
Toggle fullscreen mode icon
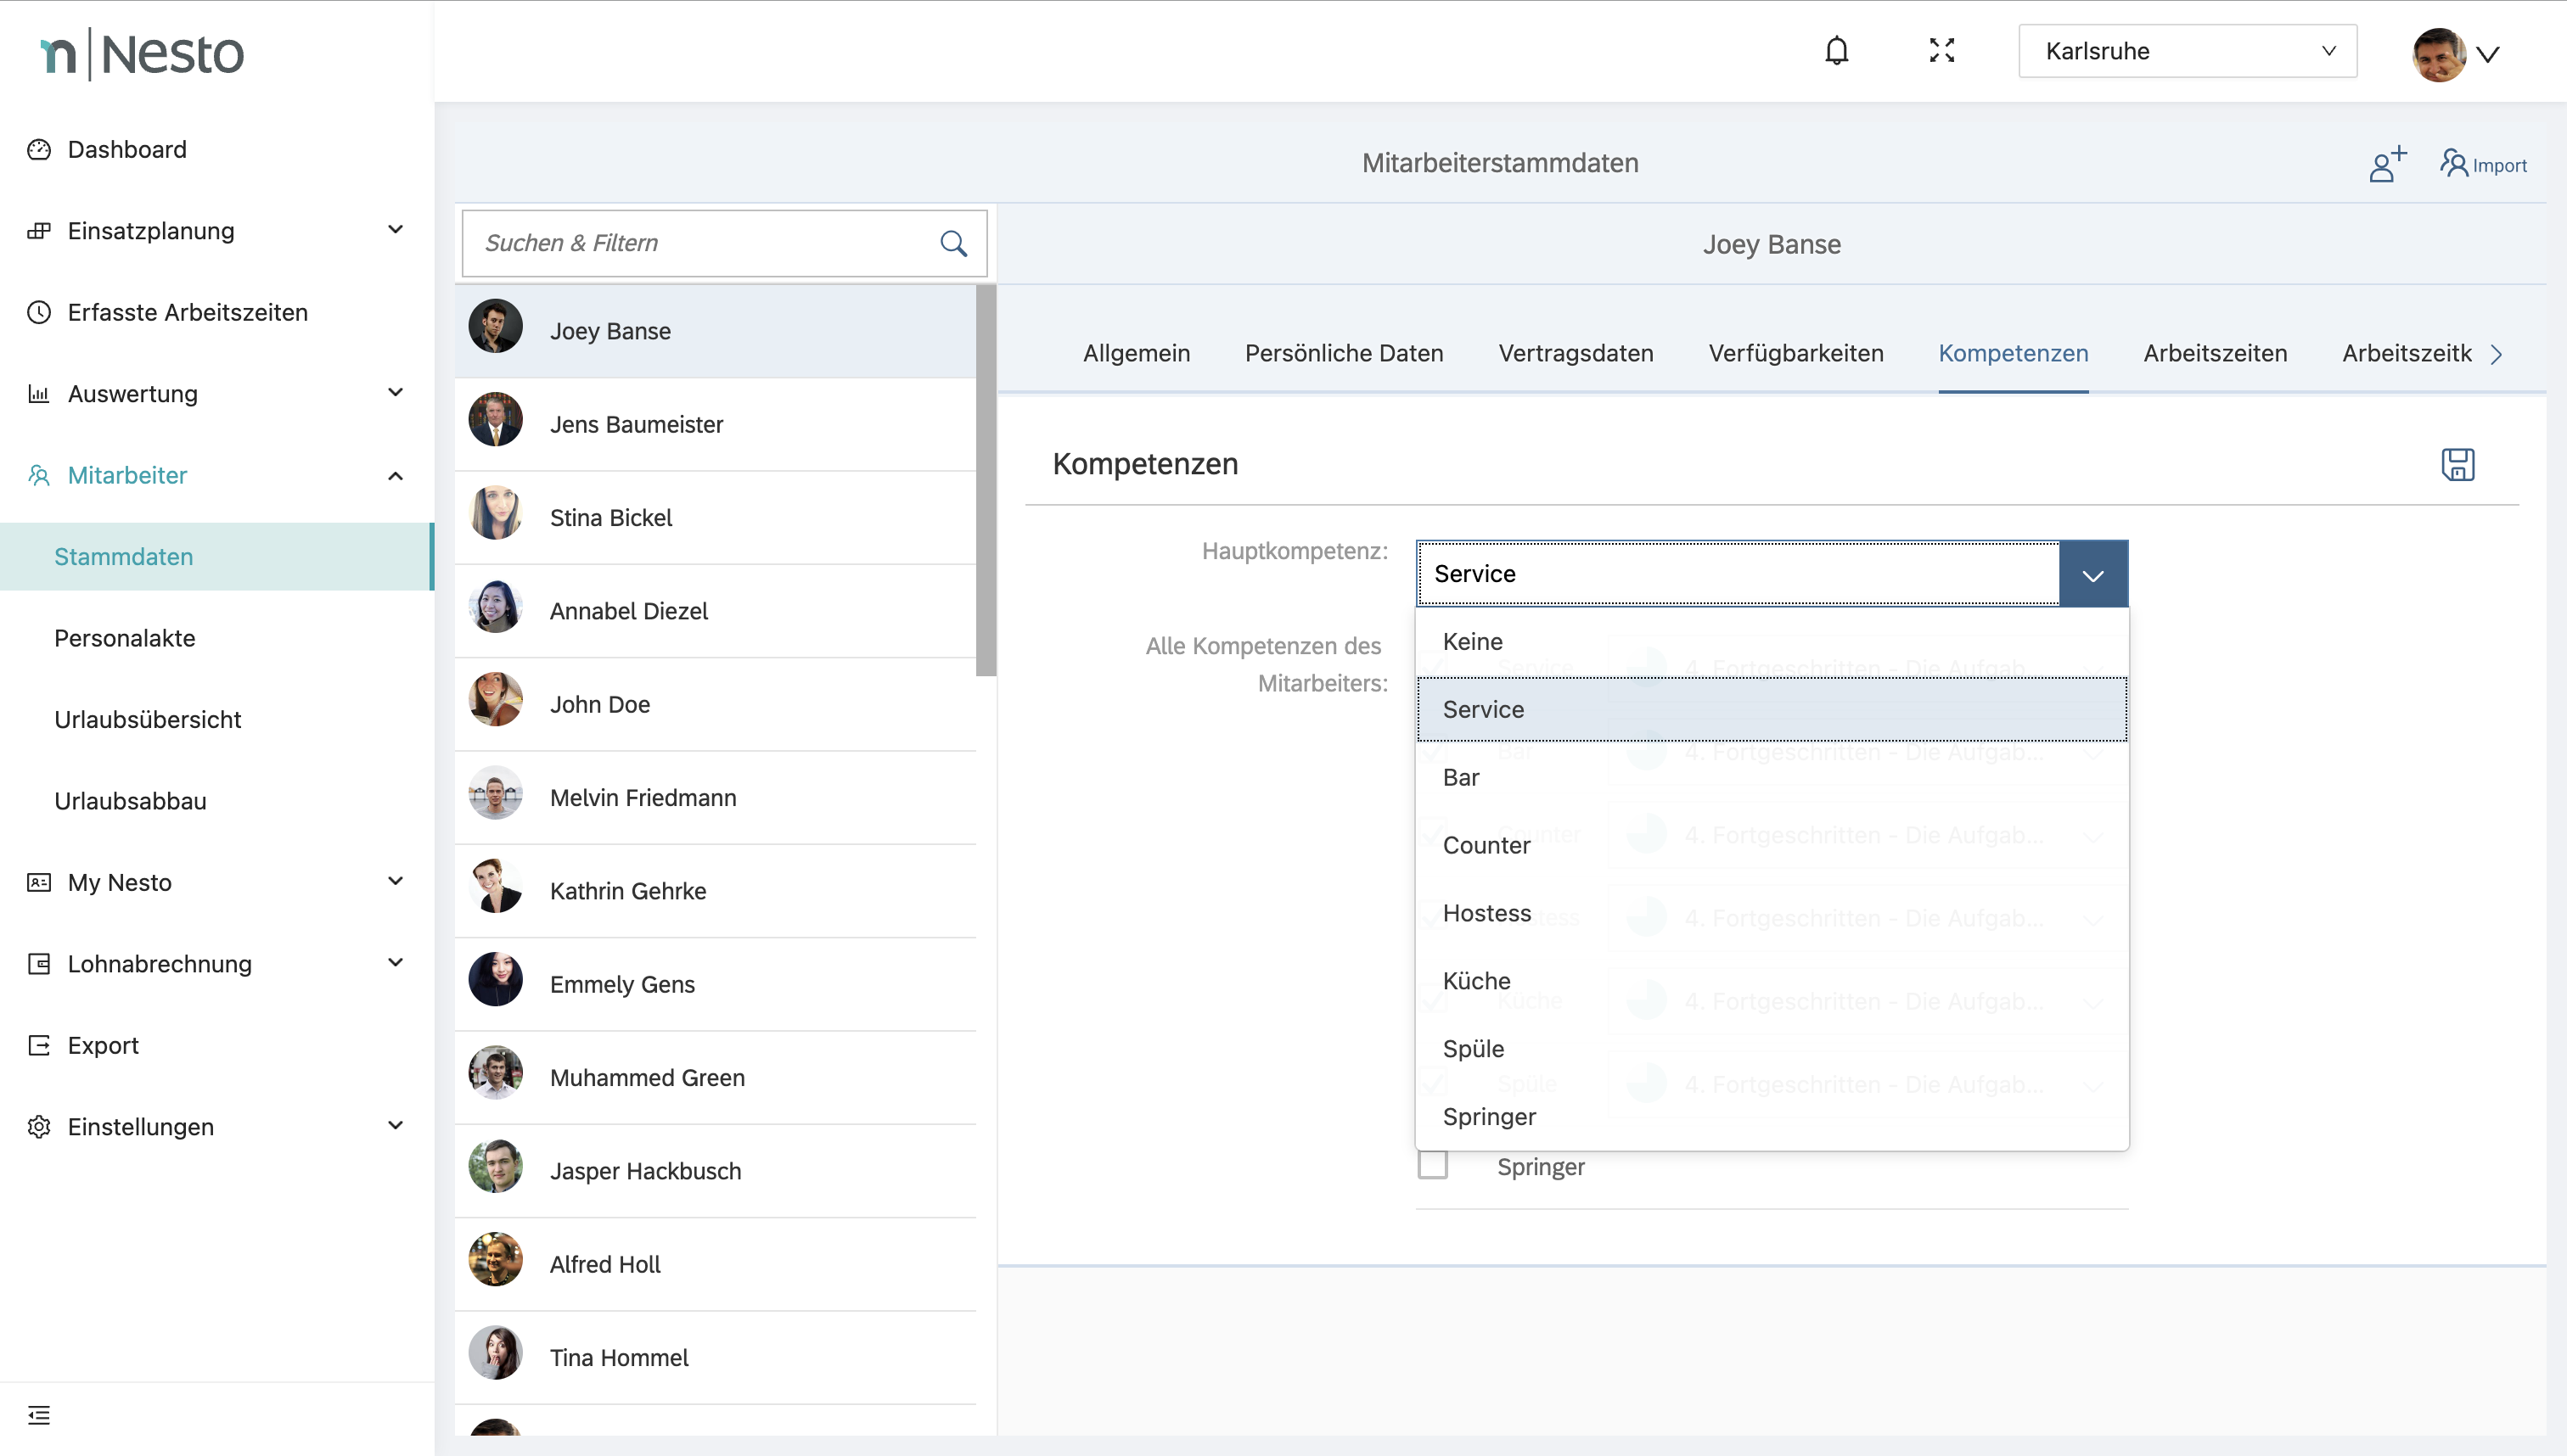tap(1941, 51)
